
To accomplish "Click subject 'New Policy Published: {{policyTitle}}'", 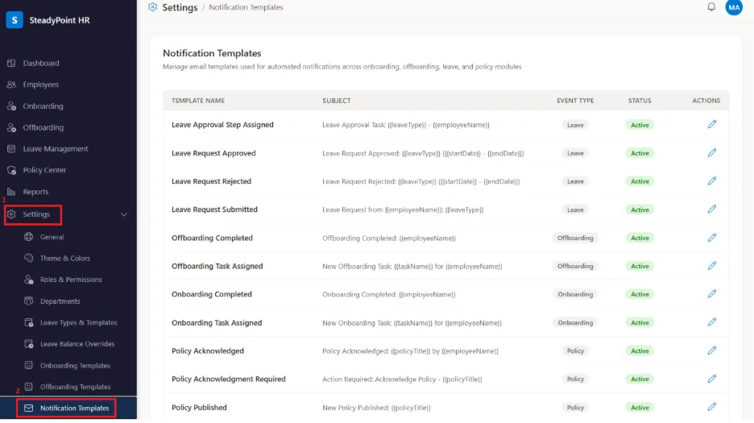I will [376, 408].
